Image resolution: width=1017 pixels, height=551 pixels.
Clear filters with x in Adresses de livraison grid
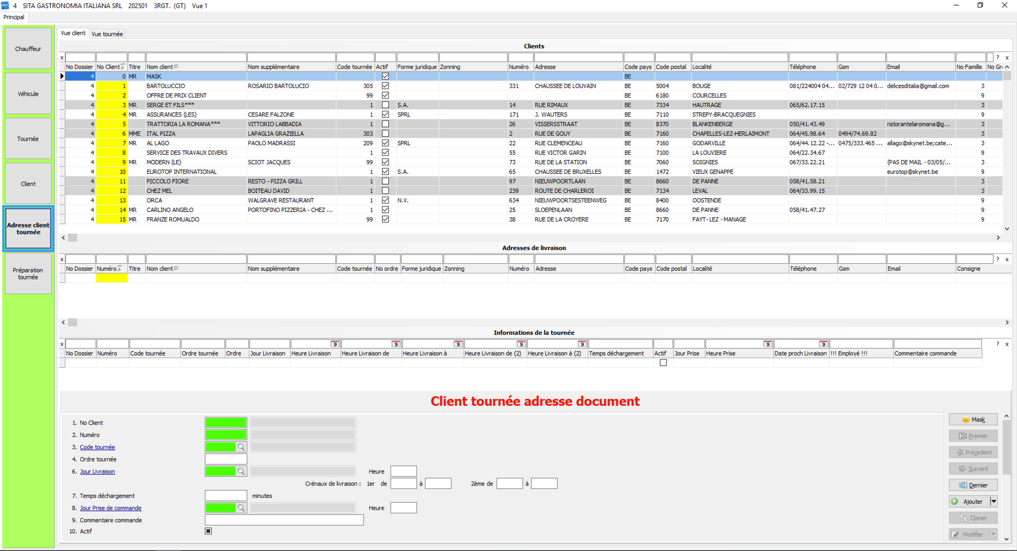click(x=62, y=260)
